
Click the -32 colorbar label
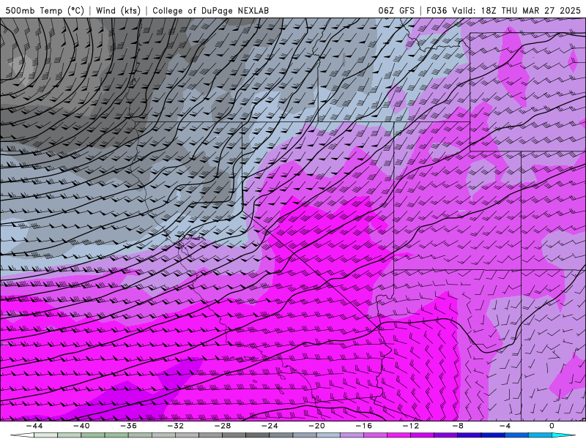pyautogui.click(x=175, y=426)
